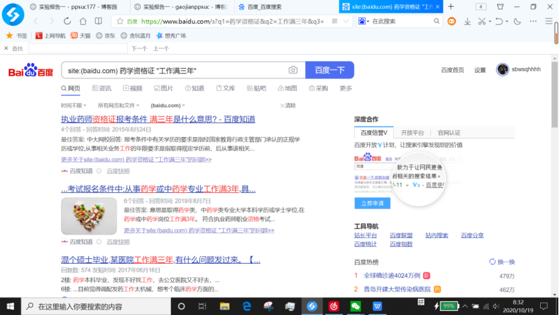This screenshot has height=315, width=559.
Task: Select the 图片 search category
Action: click(164, 88)
